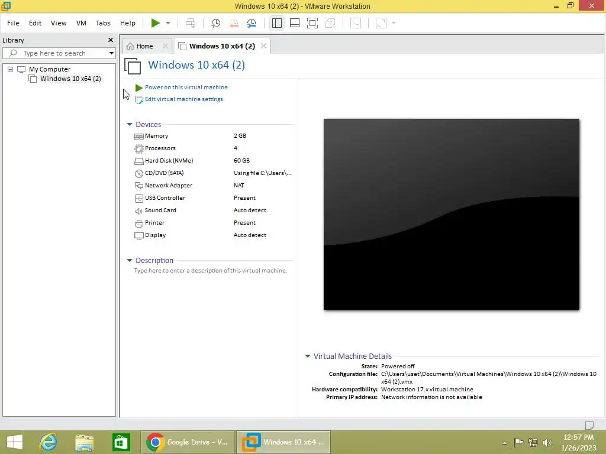Open the VM menu
The width and height of the screenshot is (606, 454).
81,23
